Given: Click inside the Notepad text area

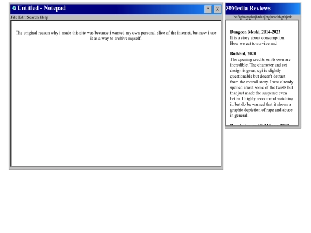Looking at the screenshot, I should (x=116, y=93).
